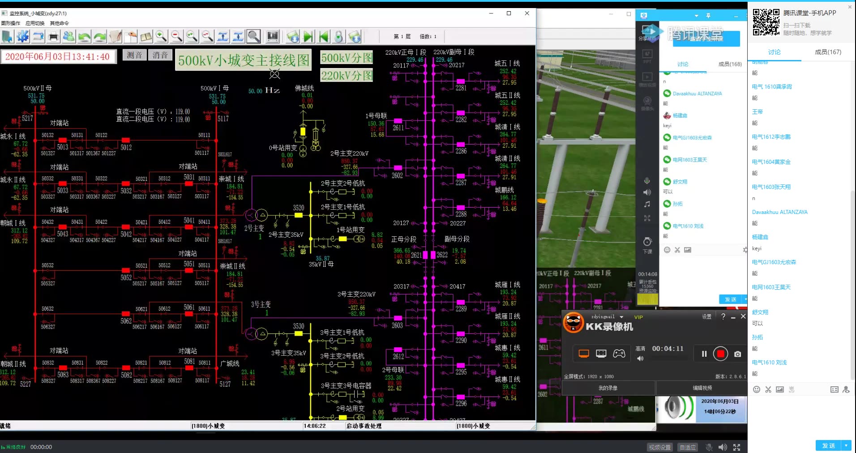Select region recording mode in KK recorder
856x453 pixels.
pos(601,354)
